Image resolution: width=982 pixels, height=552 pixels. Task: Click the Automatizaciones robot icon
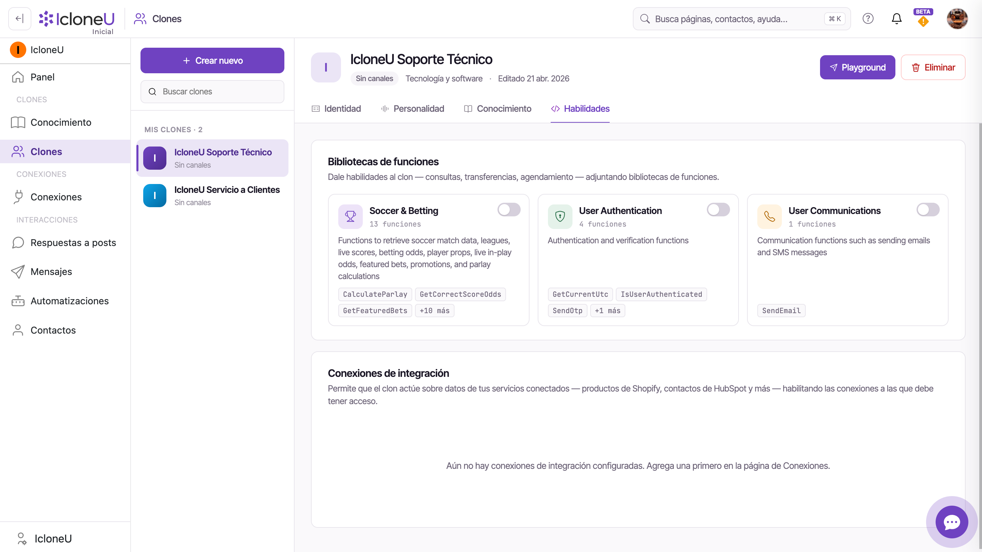click(x=18, y=301)
